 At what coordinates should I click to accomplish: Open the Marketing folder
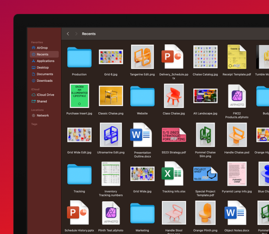point(143,213)
